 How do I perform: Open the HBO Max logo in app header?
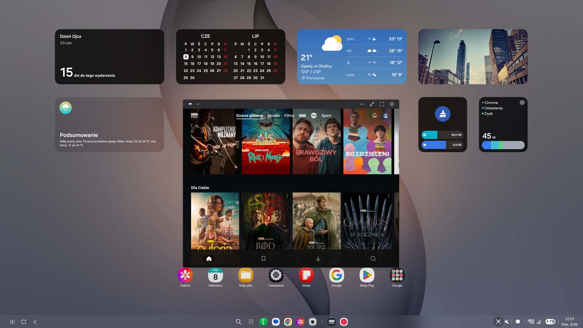point(194,115)
